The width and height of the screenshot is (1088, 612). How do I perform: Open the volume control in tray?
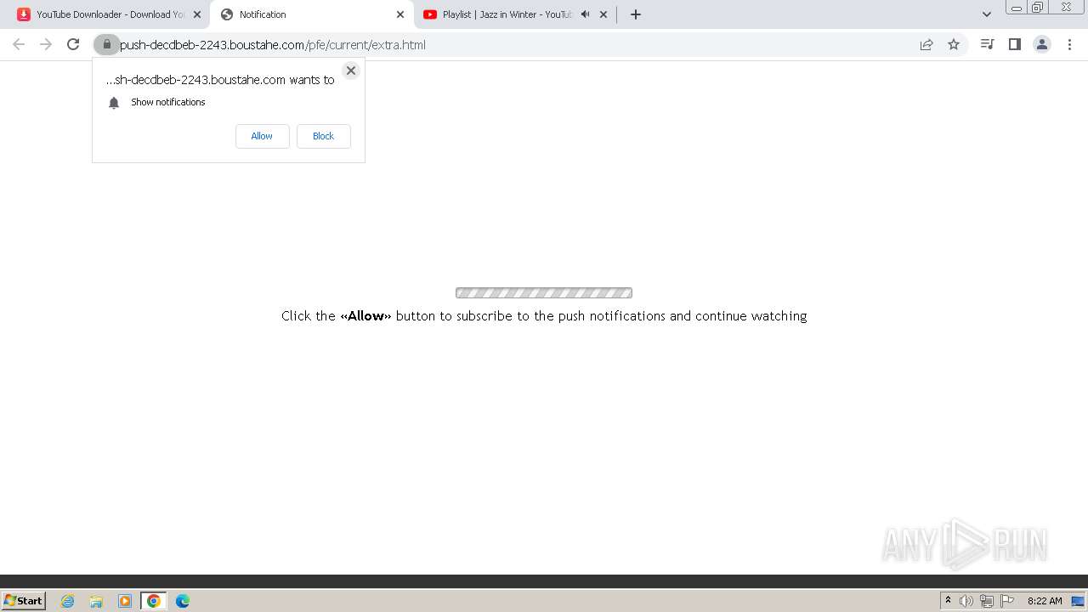click(966, 601)
